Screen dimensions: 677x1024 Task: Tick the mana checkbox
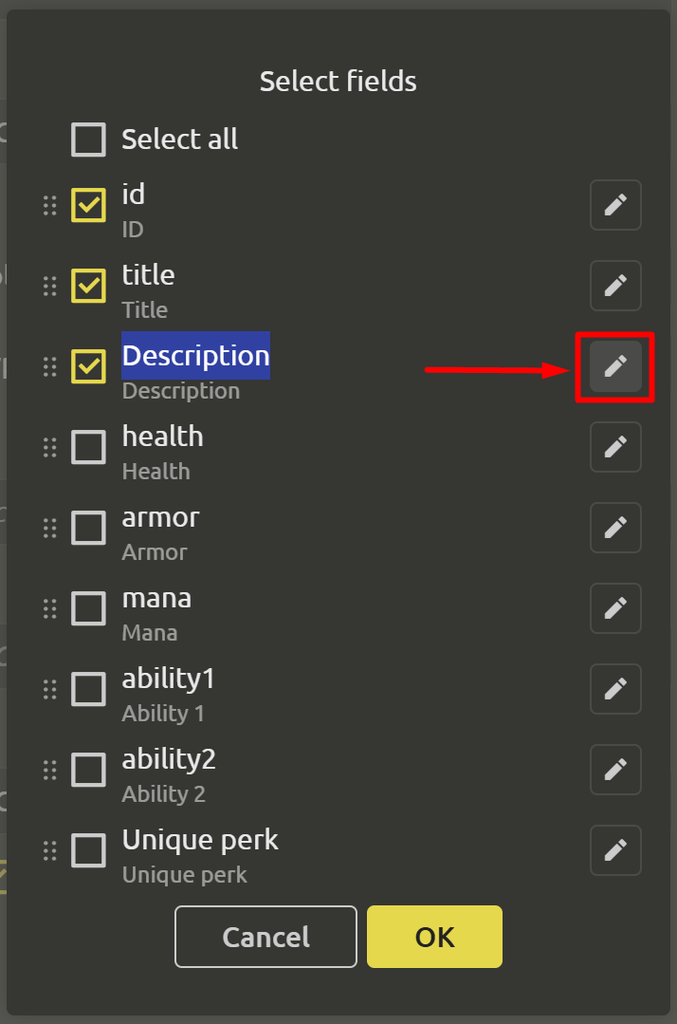click(89, 608)
